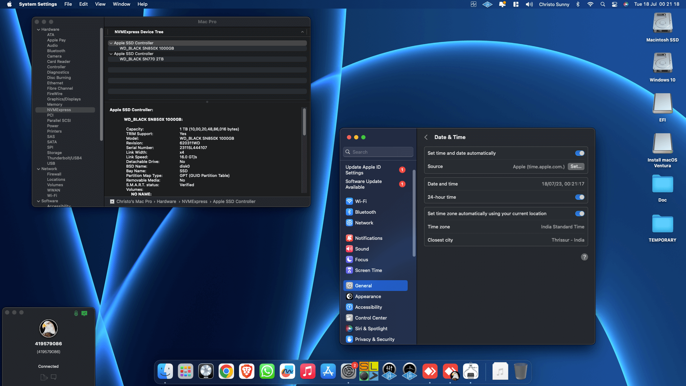Open the Window menu
The height and width of the screenshot is (386, 686).
pos(121,4)
